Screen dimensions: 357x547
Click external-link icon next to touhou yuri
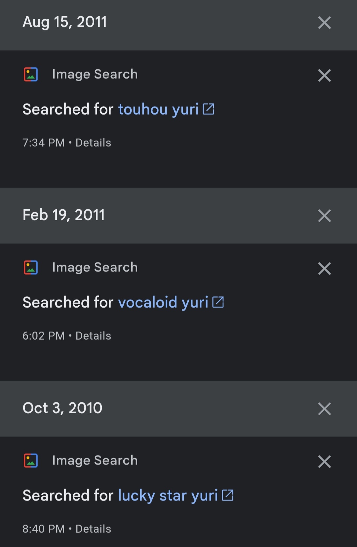click(x=209, y=109)
